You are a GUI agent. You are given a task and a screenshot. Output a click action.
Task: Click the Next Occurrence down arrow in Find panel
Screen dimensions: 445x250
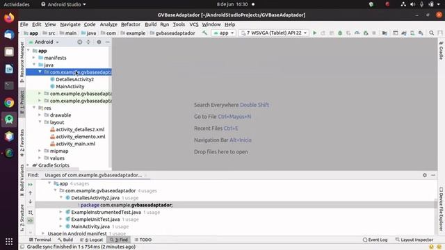click(31, 201)
